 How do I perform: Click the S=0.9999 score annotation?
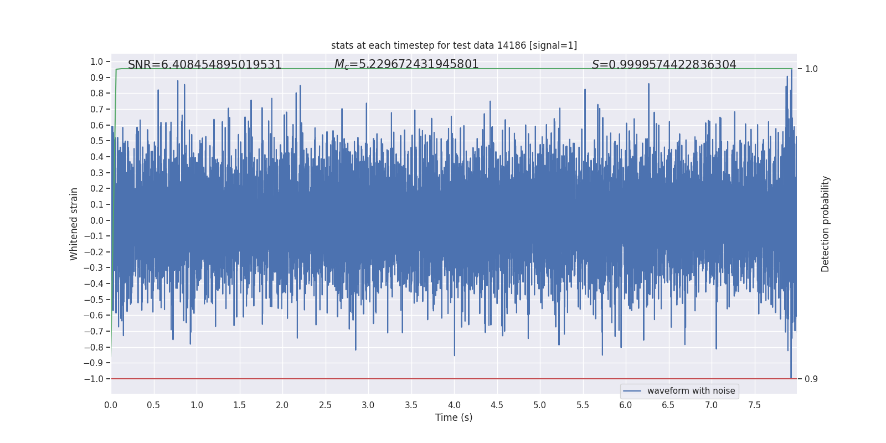tap(664, 65)
